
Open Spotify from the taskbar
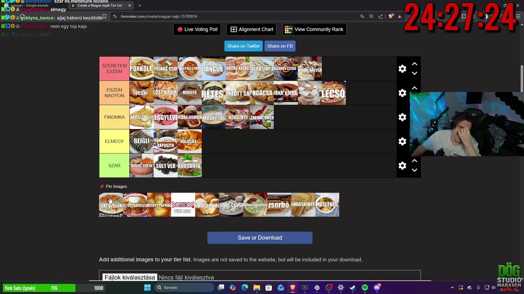[365, 287]
